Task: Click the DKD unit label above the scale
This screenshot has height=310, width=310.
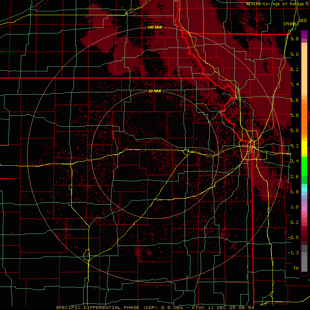Action: click(x=303, y=21)
